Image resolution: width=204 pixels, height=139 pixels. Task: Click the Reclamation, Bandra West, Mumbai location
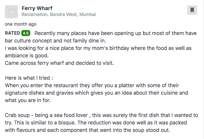(59, 14)
